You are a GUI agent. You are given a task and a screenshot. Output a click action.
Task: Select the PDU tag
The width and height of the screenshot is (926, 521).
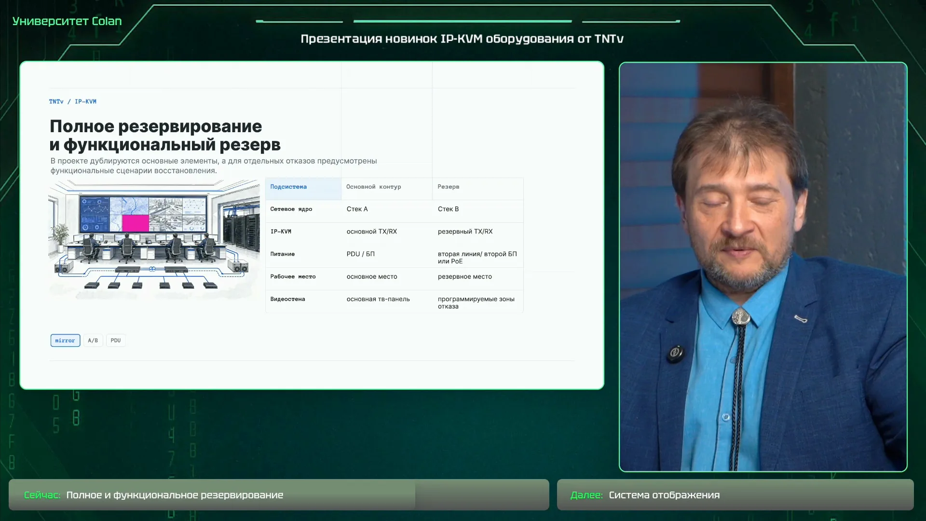(x=116, y=341)
